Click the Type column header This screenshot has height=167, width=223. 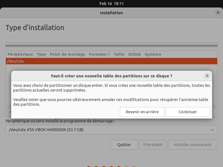pyautogui.click(x=41, y=54)
